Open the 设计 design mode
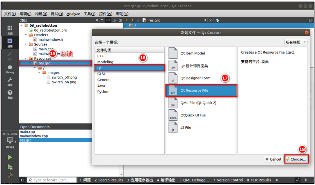This screenshot has width=315, height=185. pos(10,56)
